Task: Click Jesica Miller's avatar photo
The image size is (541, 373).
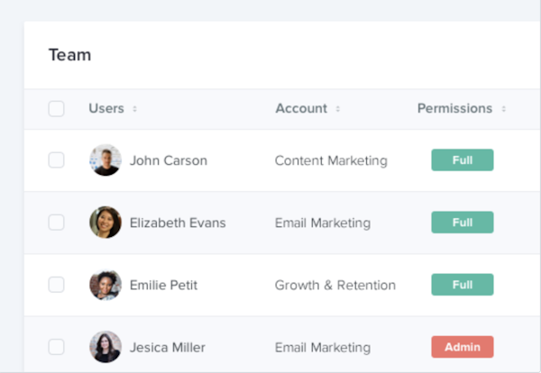Action: (105, 347)
